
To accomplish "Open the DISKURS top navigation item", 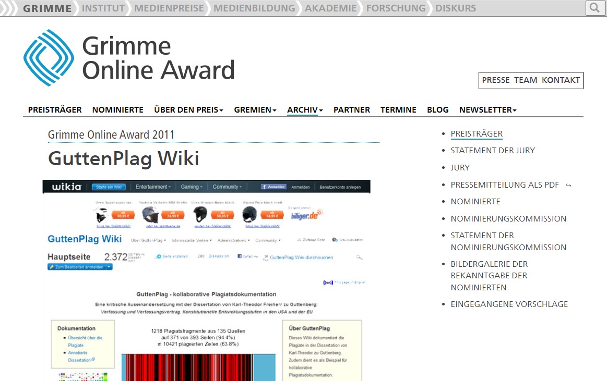I will pos(456,8).
